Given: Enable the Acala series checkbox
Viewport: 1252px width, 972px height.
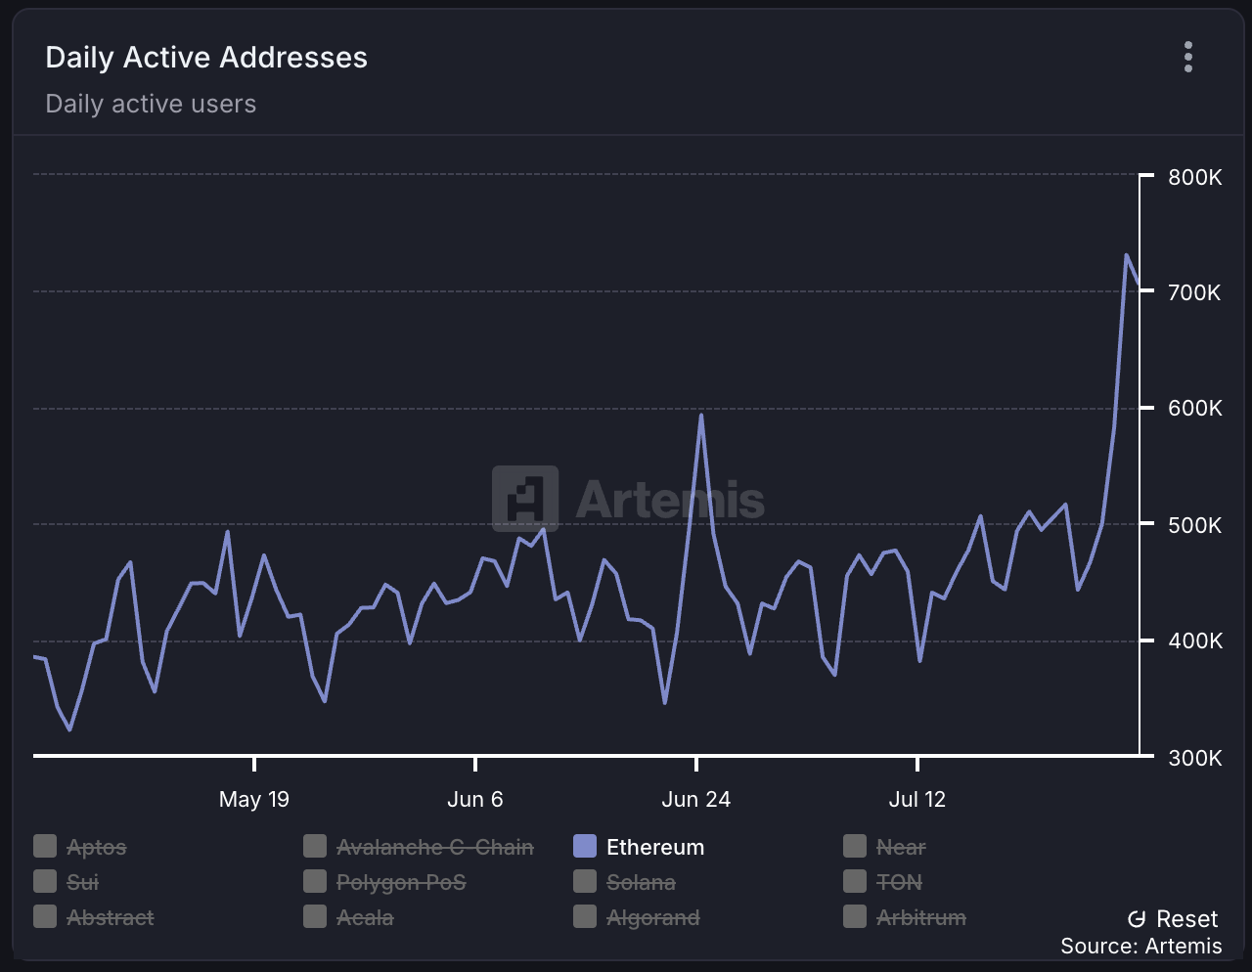Looking at the screenshot, I should pos(315,916).
